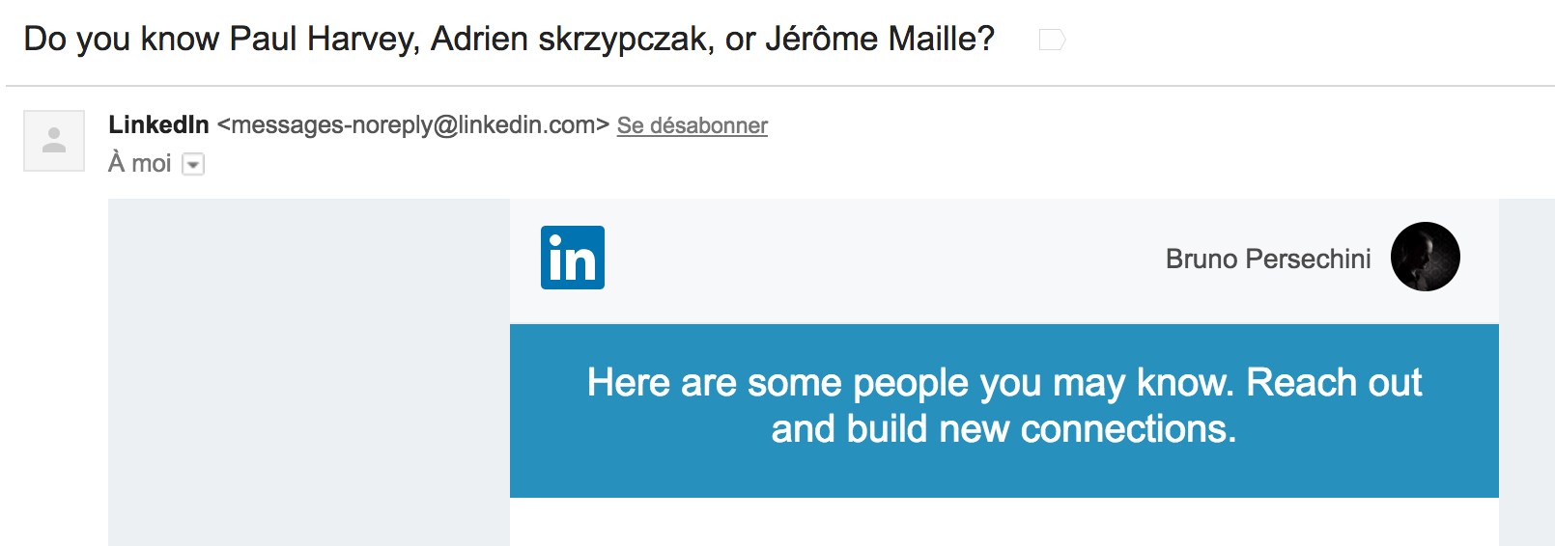Image resolution: width=1555 pixels, height=546 pixels.
Task: Click the bold sender name "LinkedIn"
Action: tap(158, 124)
